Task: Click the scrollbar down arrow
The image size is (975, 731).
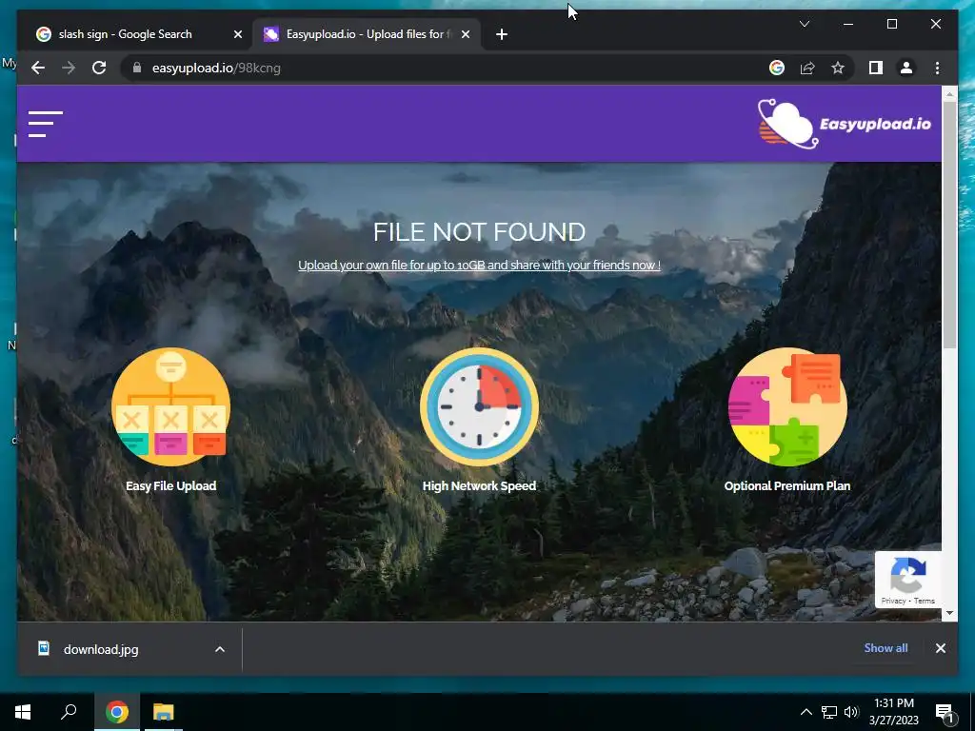Action: (x=949, y=614)
